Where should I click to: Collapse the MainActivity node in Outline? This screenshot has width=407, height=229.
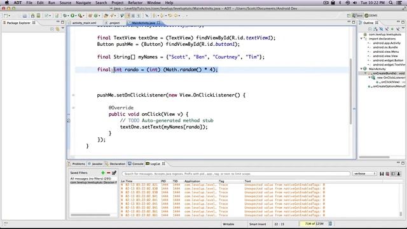click(361, 69)
